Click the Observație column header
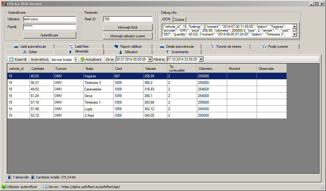Viewport: 326px width, 191px height. coord(272,69)
